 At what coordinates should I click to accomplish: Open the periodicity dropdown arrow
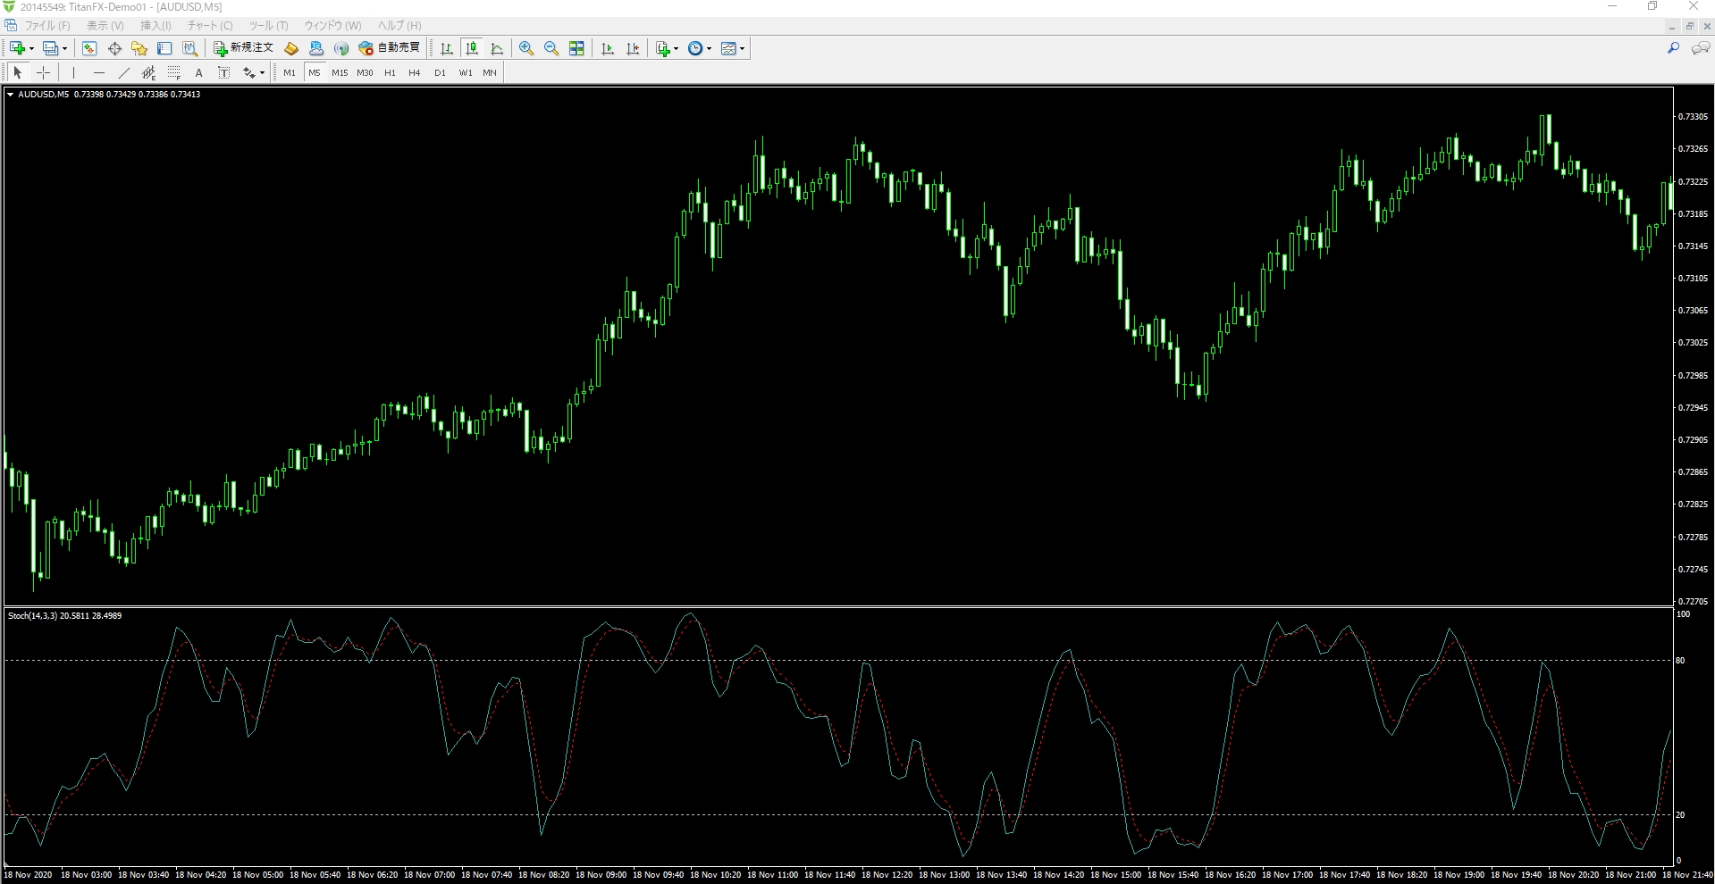pos(710,49)
